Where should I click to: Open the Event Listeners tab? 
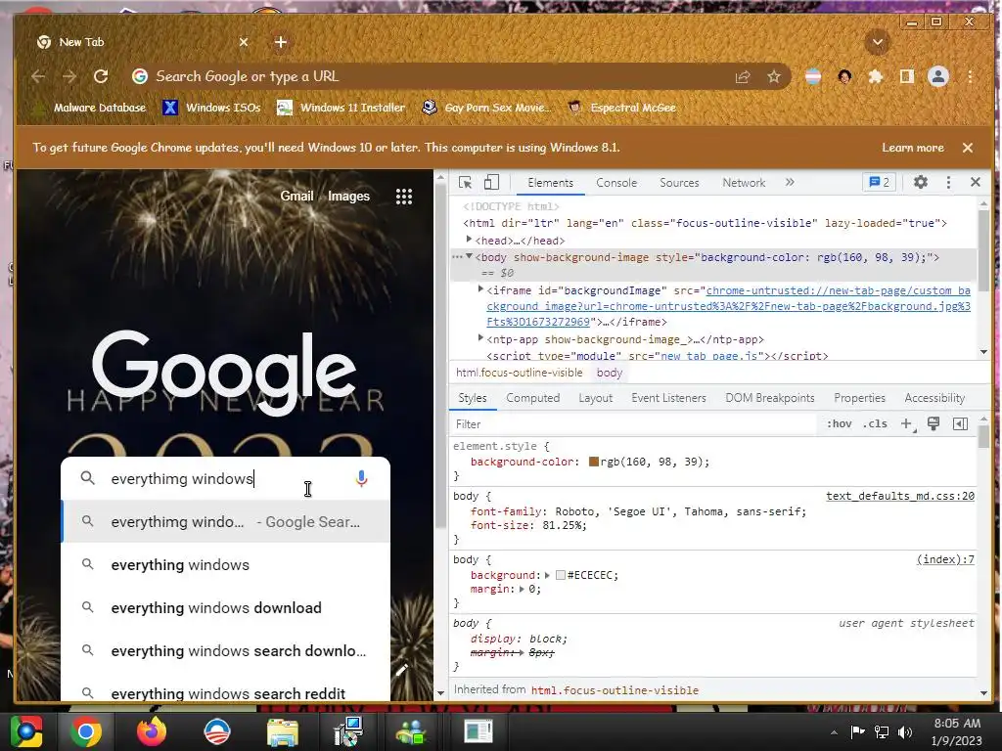(669, 398)
